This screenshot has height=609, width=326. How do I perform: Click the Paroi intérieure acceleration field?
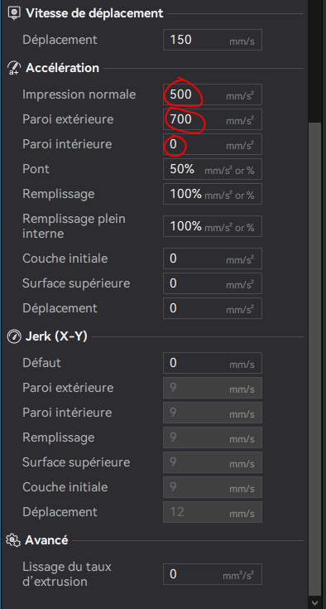213,144
